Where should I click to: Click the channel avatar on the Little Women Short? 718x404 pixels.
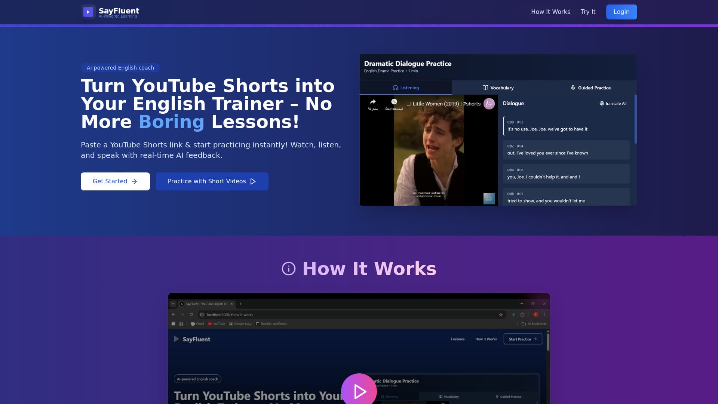pyautogui.click(x=489, y=104)
